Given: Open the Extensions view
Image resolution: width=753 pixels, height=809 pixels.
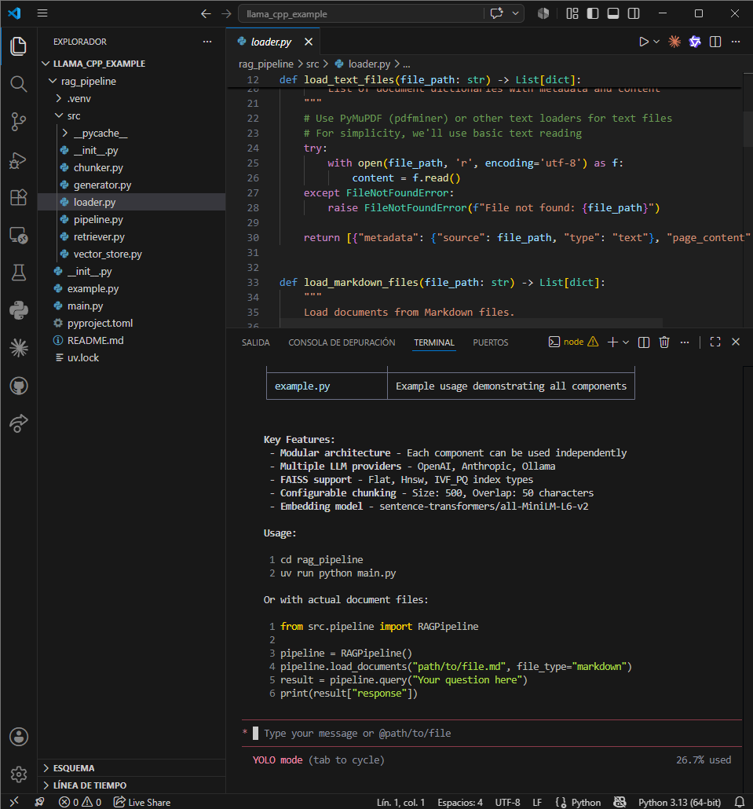Looking at the screenshot, I should [x=19, y=198].
